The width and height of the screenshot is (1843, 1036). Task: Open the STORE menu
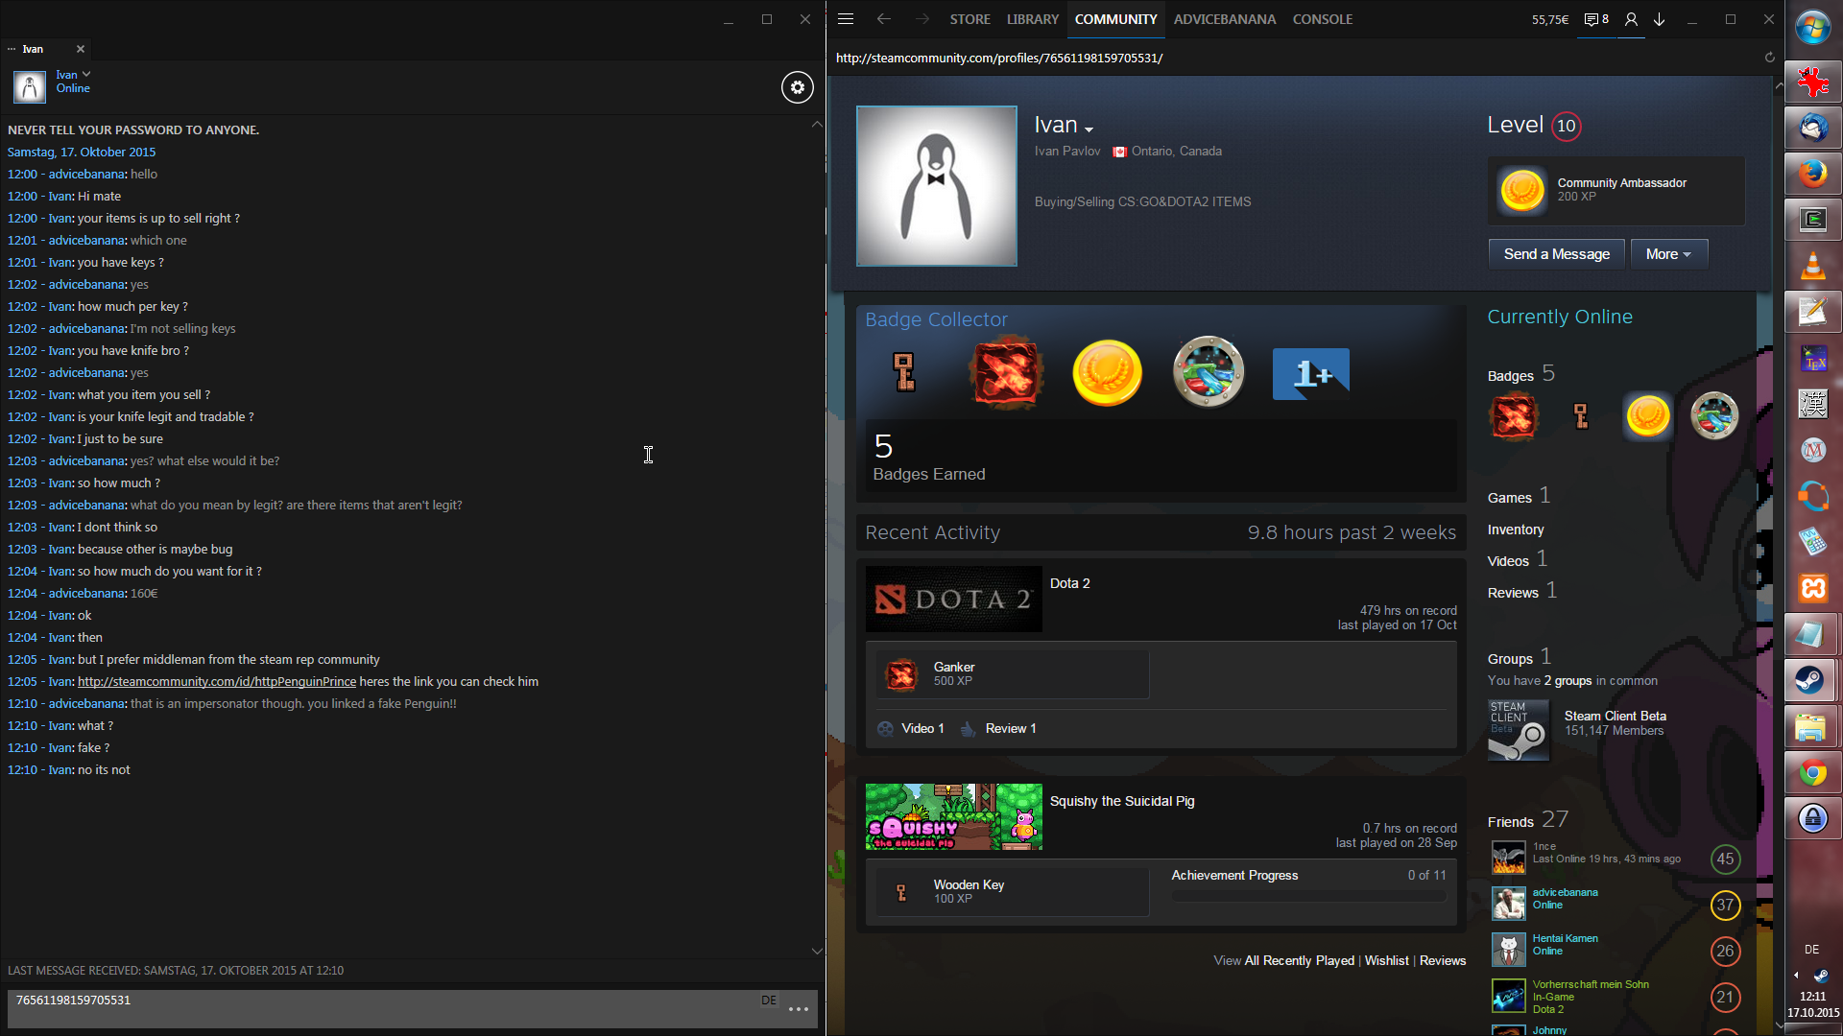[969, 19]
